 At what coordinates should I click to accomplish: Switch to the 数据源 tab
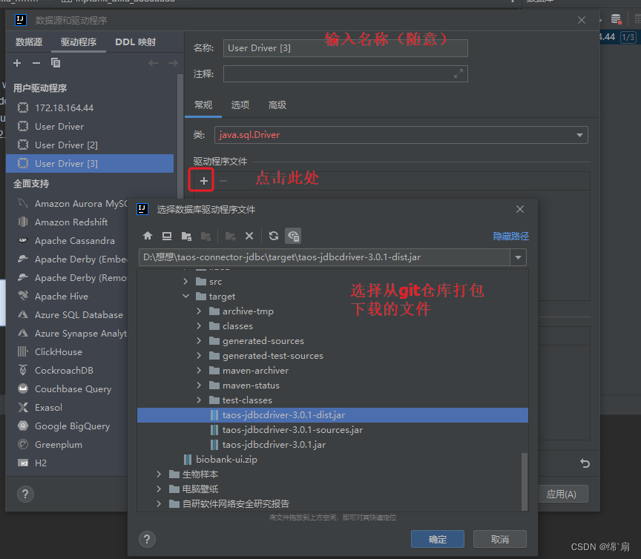pyautogui.click(x=28, y=42)
